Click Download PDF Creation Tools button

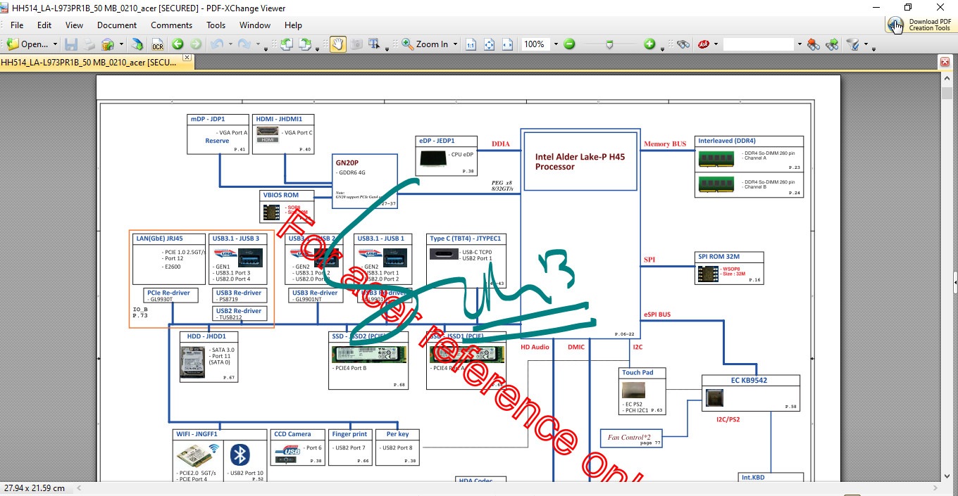[x=922, y=25]
